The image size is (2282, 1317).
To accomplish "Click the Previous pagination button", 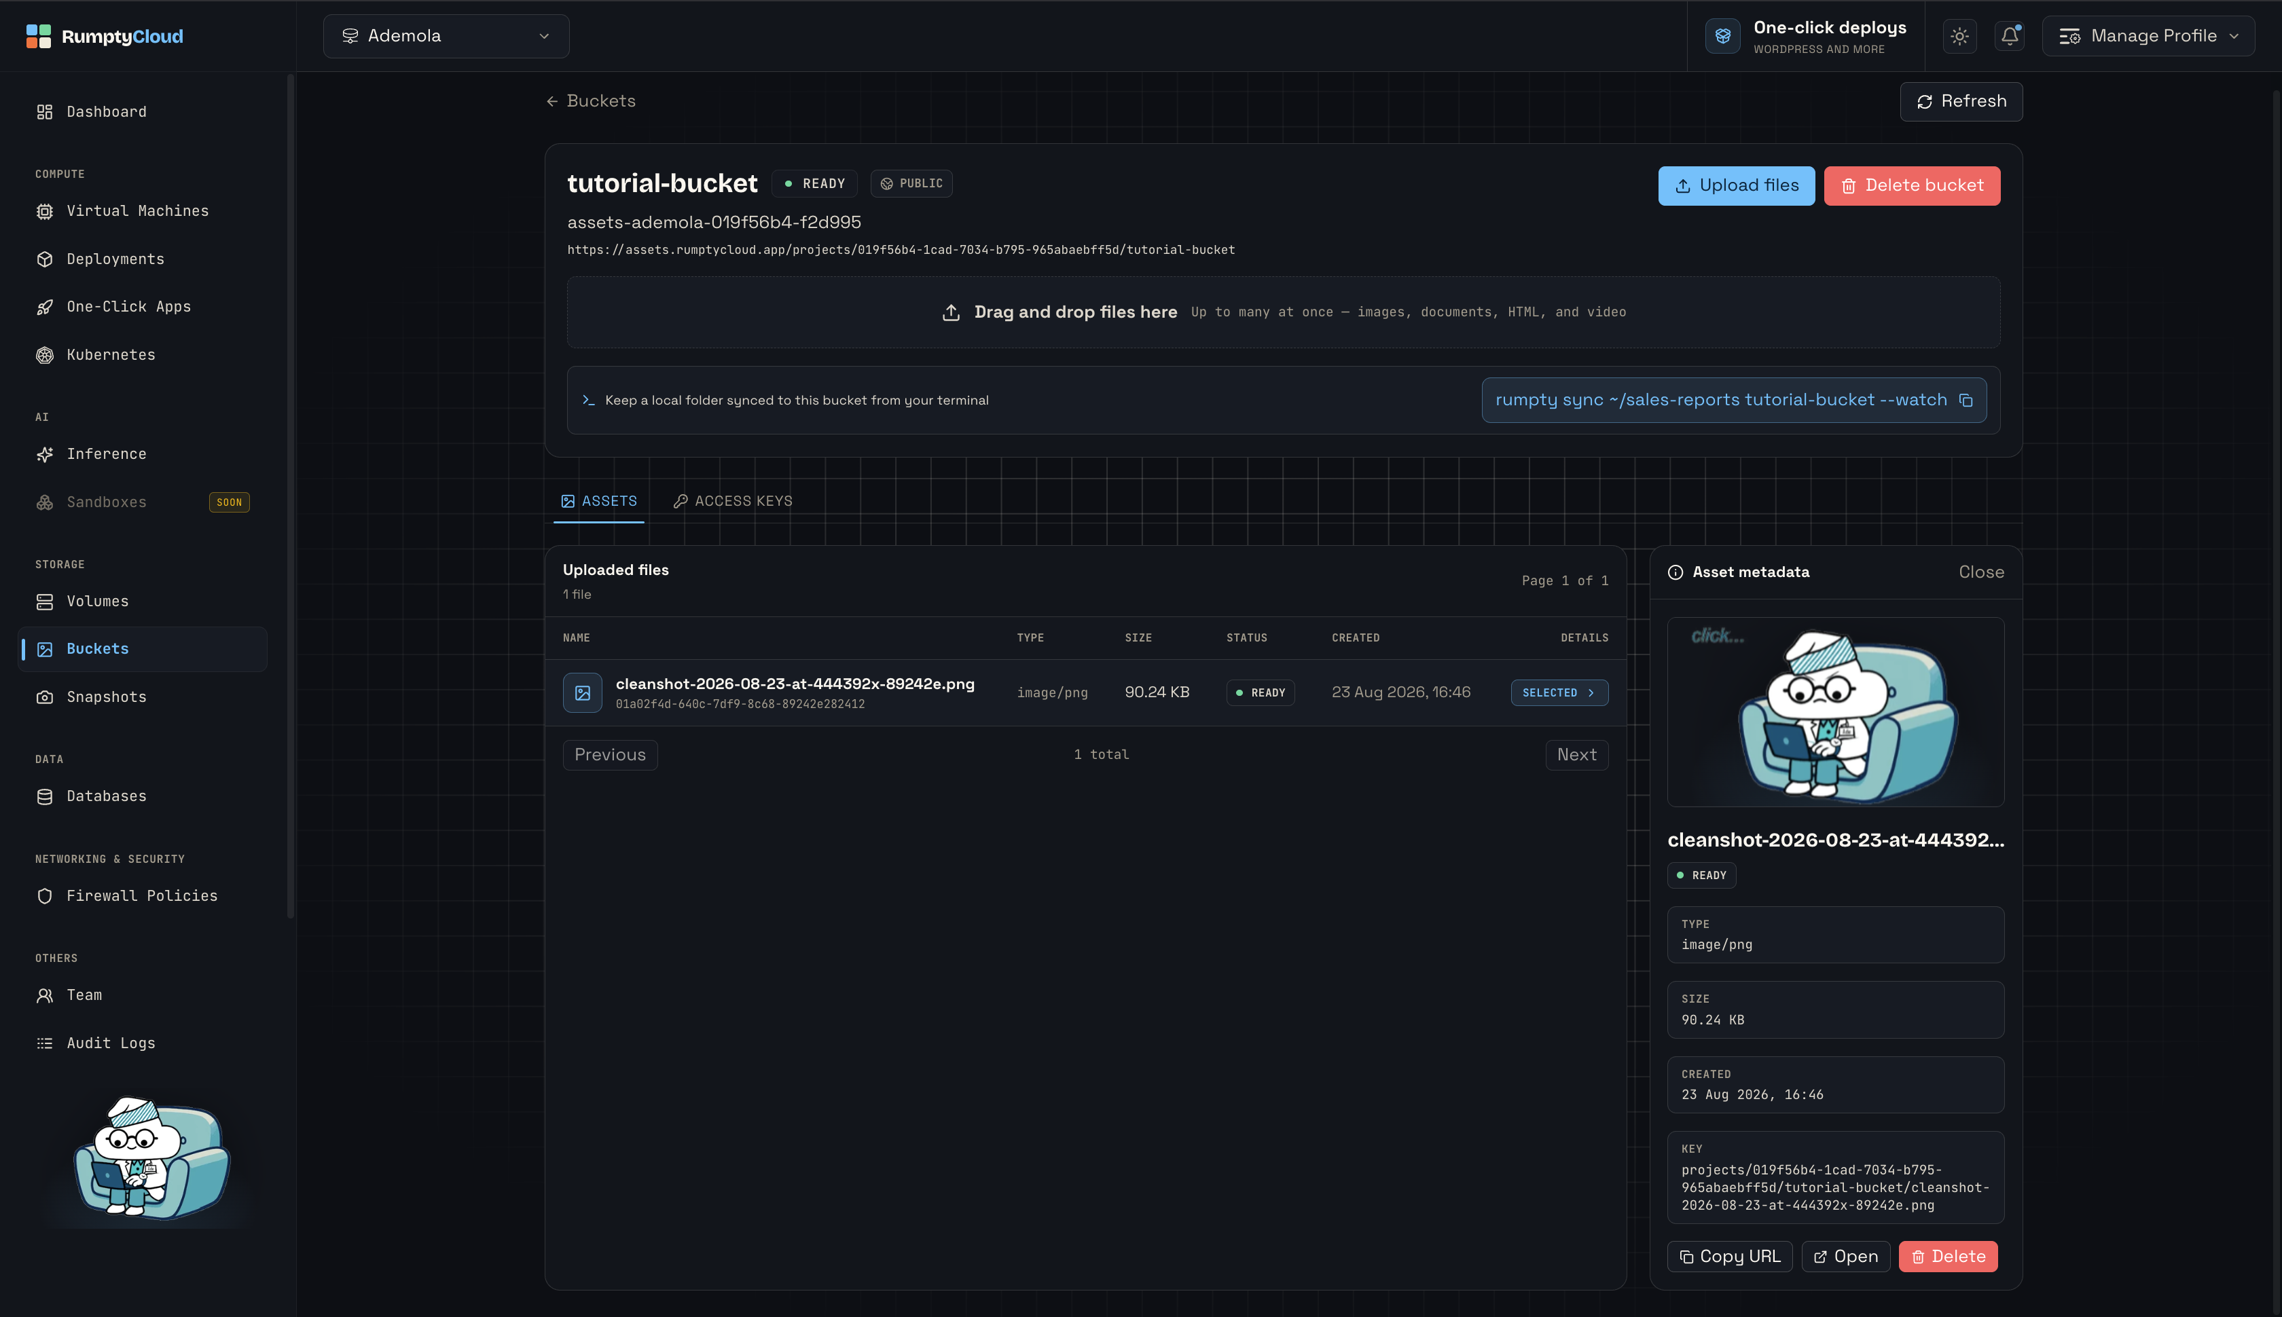I will click(610, 754).
